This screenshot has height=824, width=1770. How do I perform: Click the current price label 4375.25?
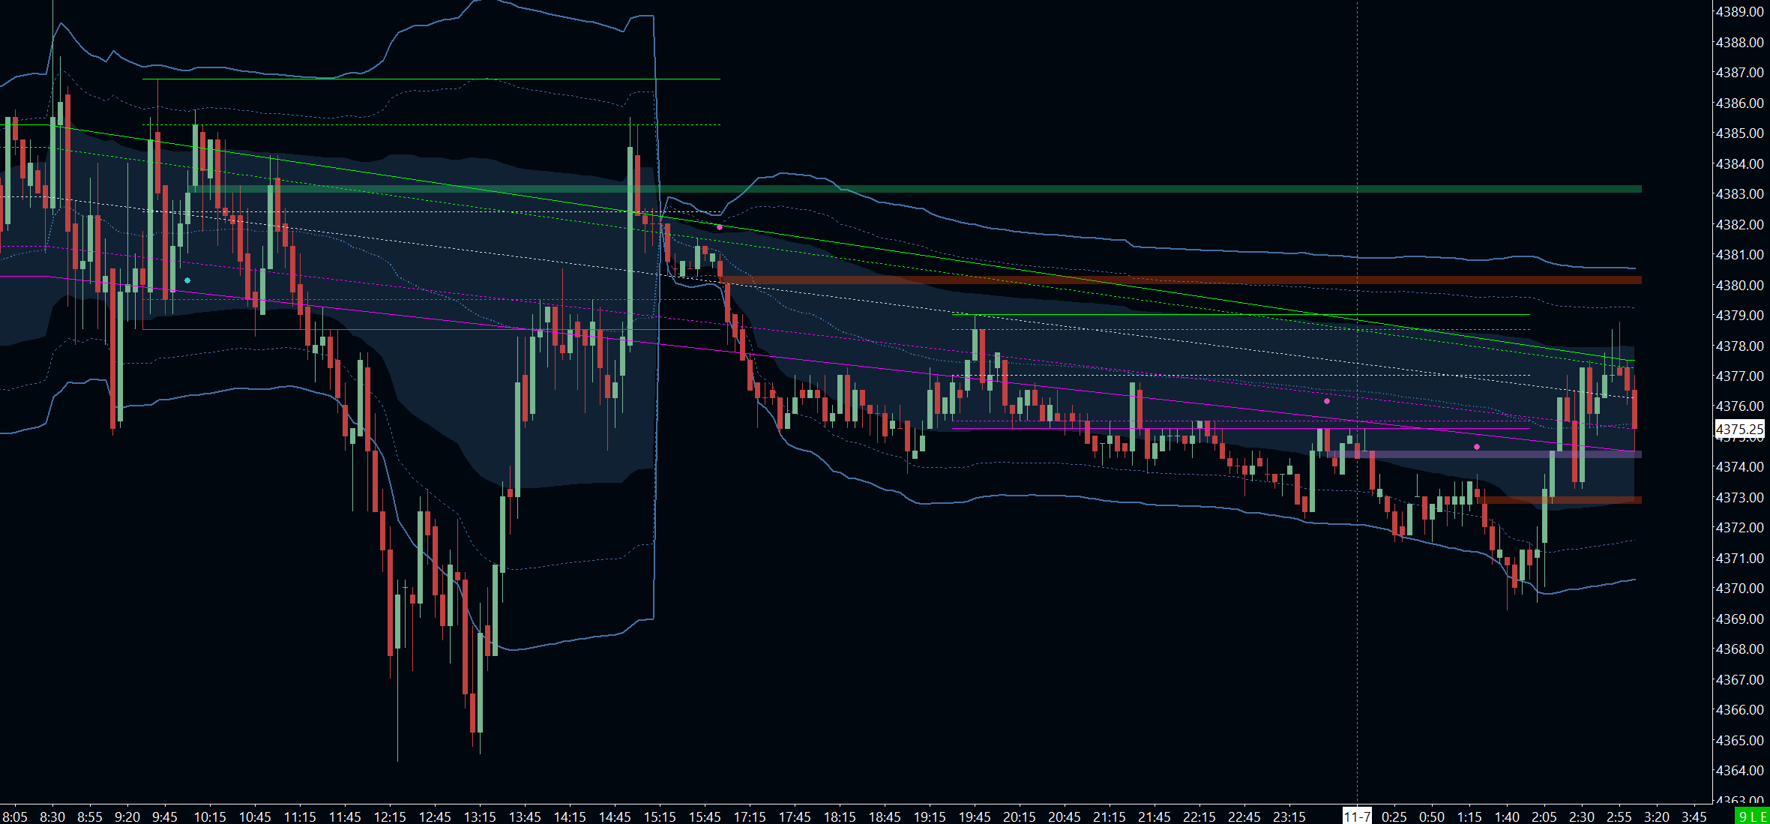click(x=1739, y=429)
